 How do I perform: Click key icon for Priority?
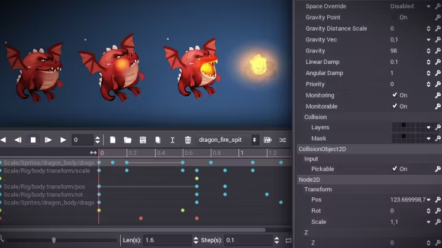(x=438, y=84)
